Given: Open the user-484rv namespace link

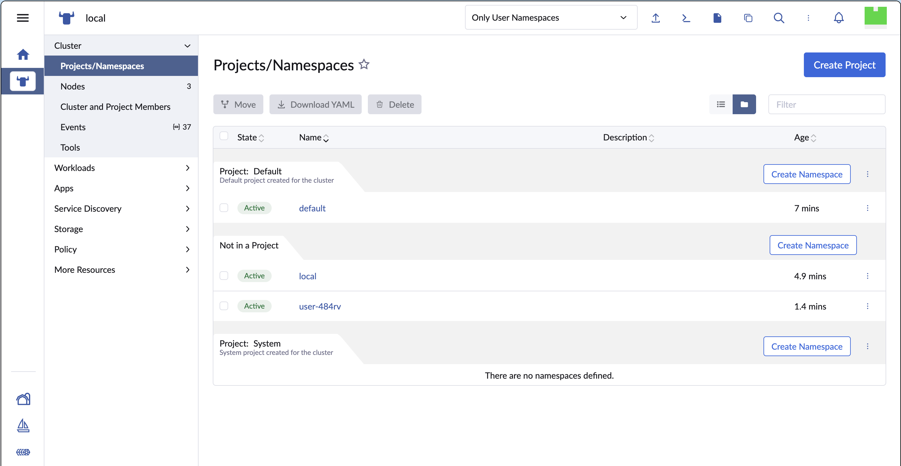Looking at the screenshot, I should (320, 306).
